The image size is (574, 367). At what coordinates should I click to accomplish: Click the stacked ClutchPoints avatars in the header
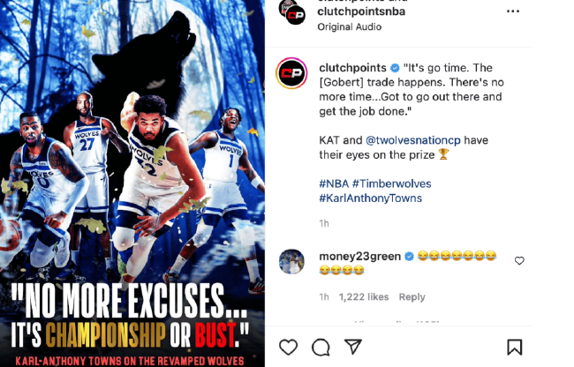click(x=292, y=12)
